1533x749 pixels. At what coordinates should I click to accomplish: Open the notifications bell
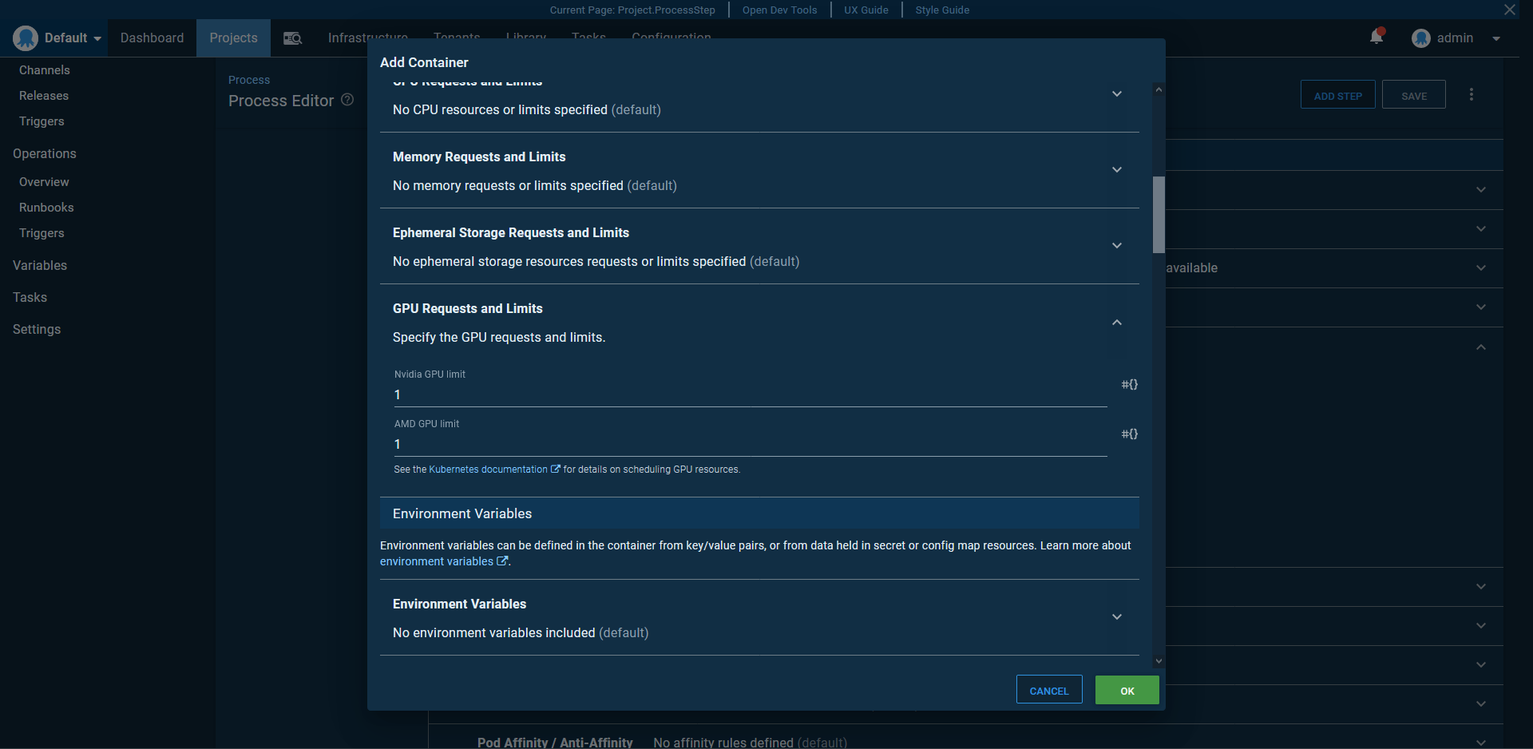coord(1376,37)
